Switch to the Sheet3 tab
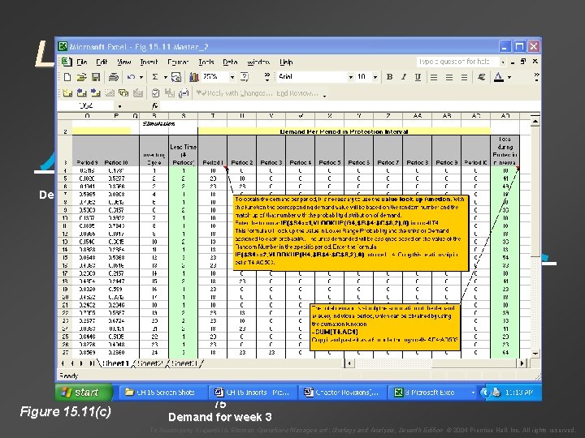Image resolution: width=585 pixels, height=438 pixels. click(184, 363)
